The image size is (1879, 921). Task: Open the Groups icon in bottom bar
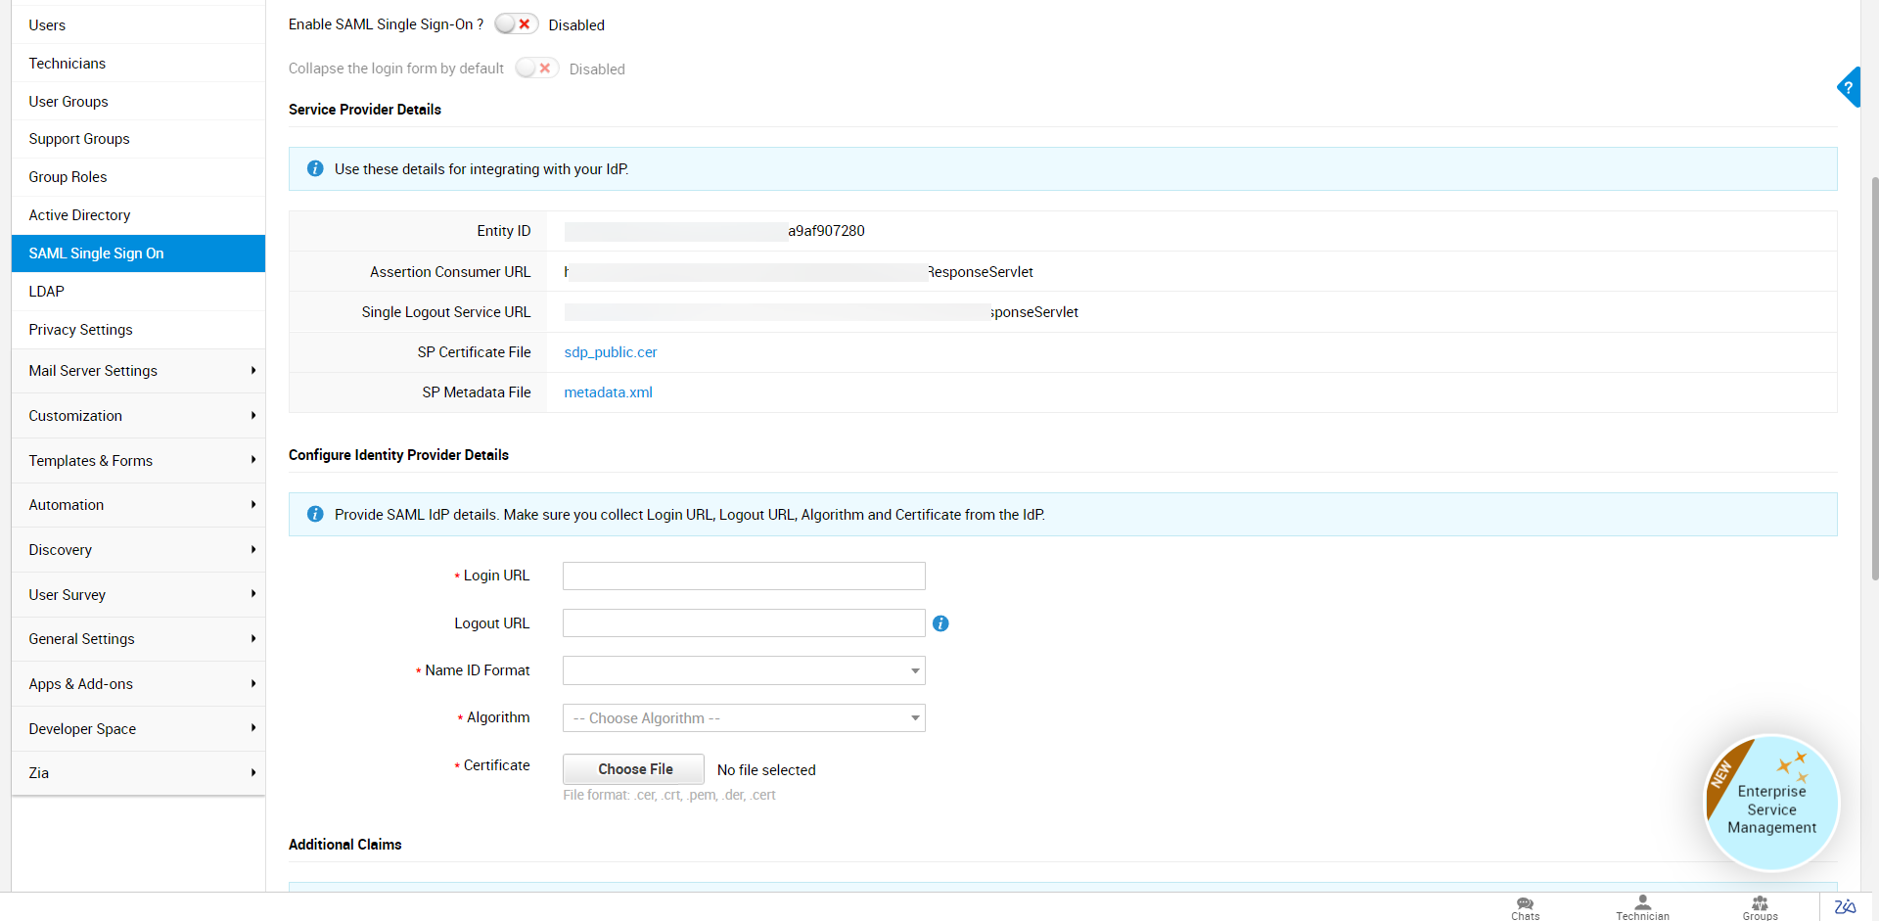click(x=1760, y=907)
